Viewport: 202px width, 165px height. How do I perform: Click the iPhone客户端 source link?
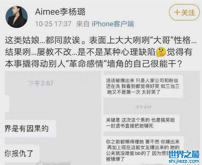click(x=113, y=24)
